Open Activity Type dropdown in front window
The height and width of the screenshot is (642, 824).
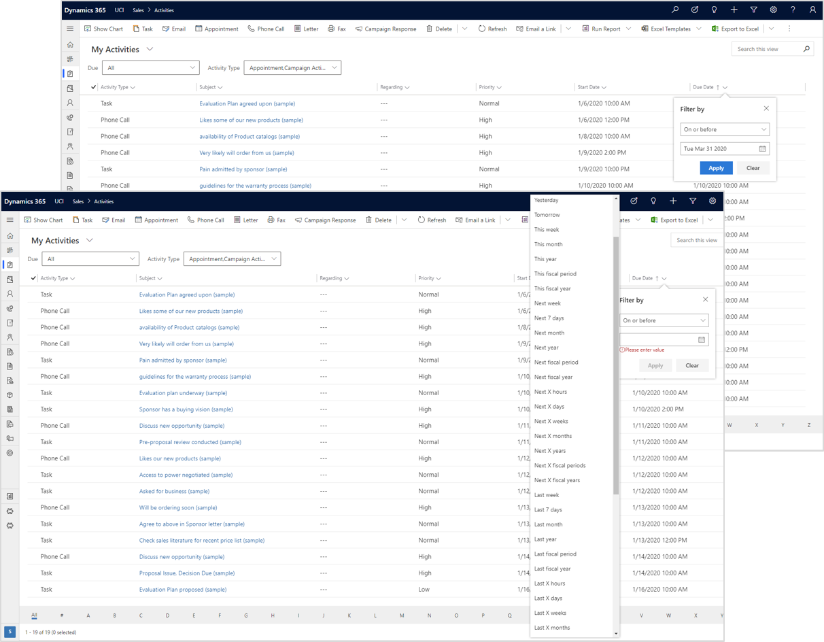pyautogui.click(x=232, y=258)
